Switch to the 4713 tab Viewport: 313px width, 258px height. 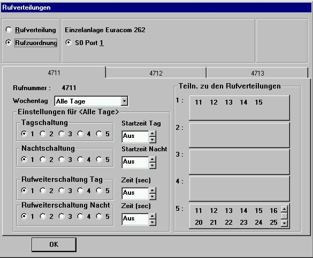pos(257,73)
